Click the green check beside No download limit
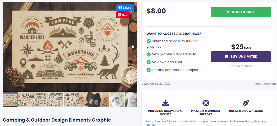Image resolution: width=277 pixels, height=126 pixels. [x=149, y=62]
